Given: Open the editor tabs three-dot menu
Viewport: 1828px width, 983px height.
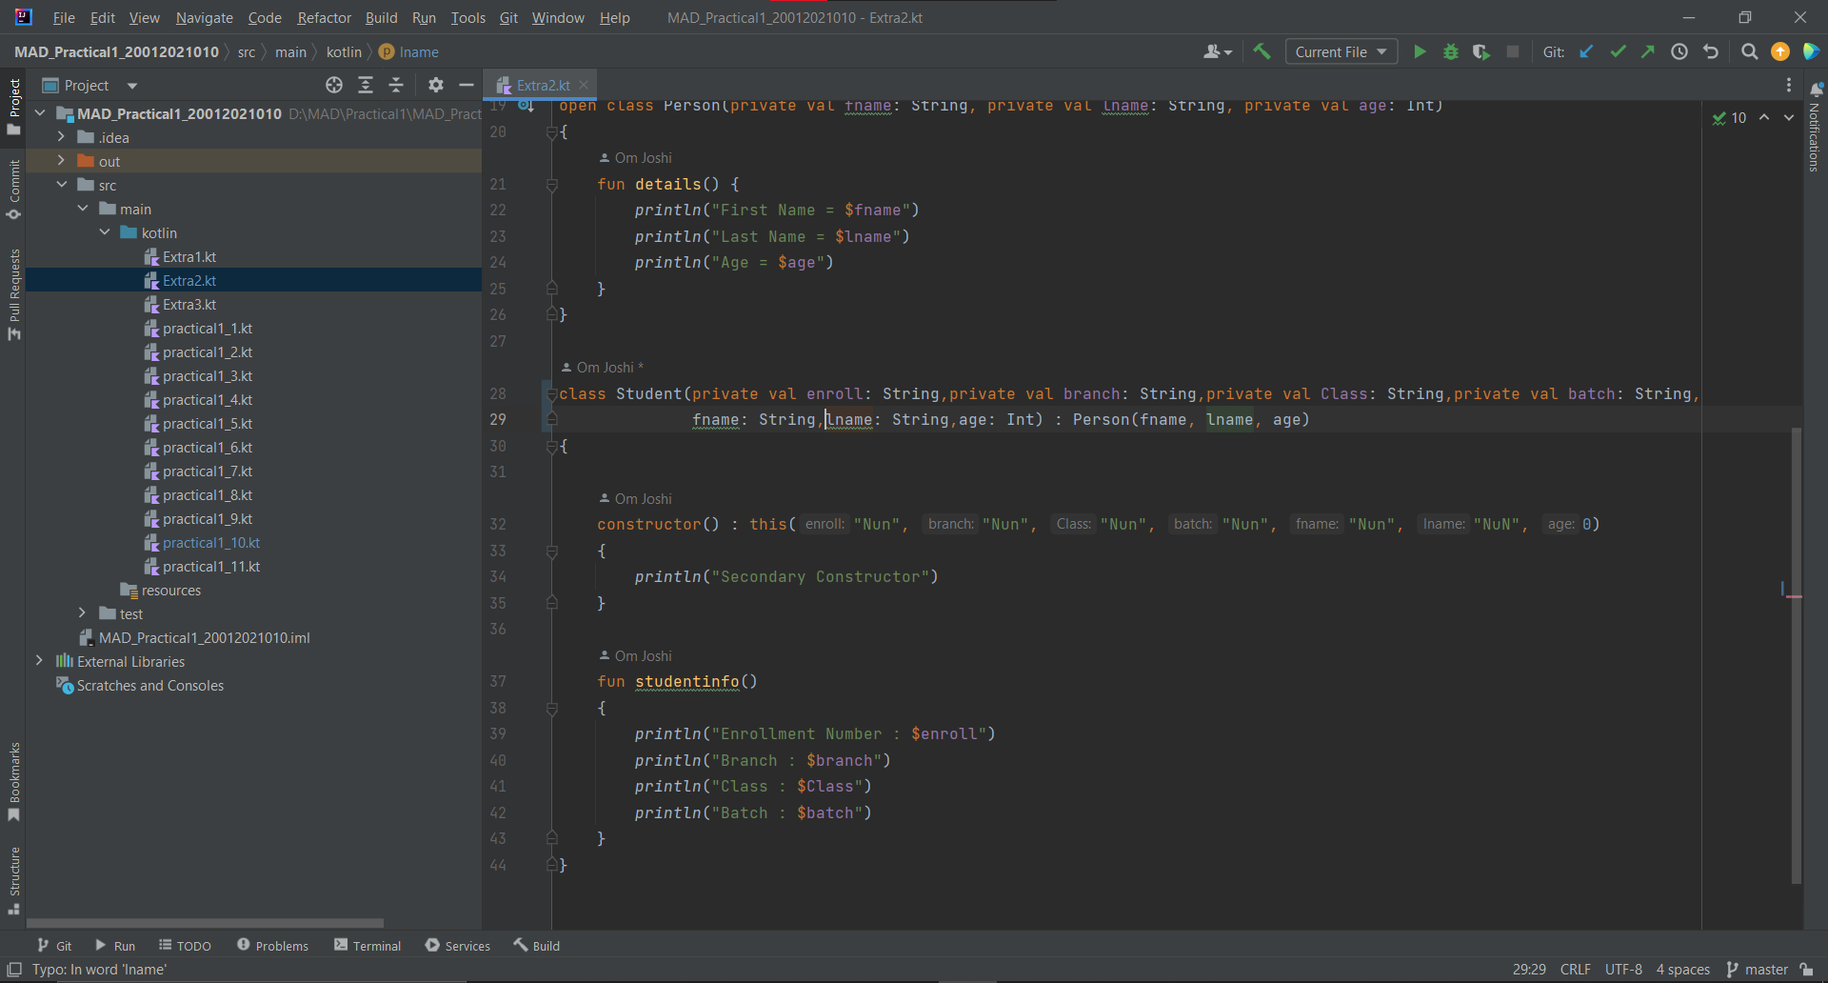Looking at the screenshot, I should click(x=1789, y=86).
